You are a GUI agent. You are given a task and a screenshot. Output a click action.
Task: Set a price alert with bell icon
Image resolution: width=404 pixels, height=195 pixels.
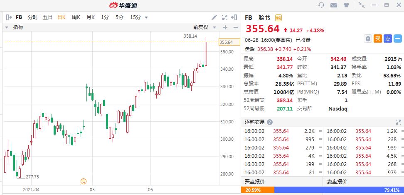click(x=368, y=39)
